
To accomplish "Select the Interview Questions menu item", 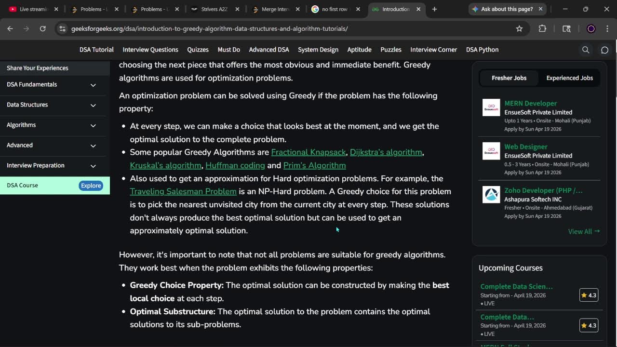I will 150,50.
